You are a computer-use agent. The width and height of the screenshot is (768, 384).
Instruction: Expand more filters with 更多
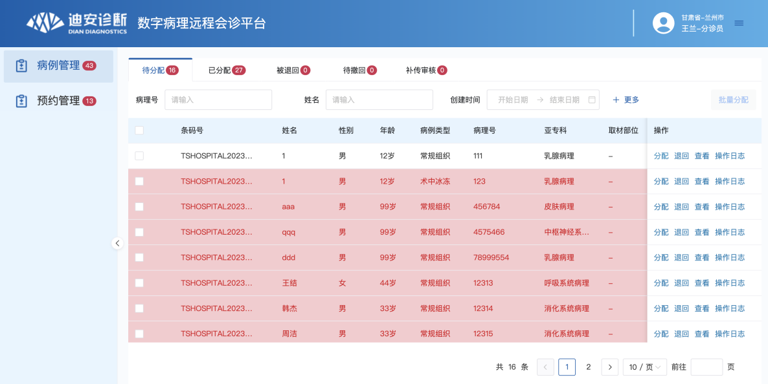[626, 100]
